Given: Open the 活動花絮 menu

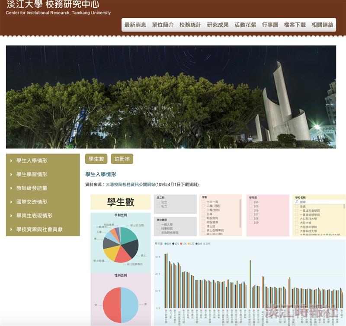Looking at the screenshot, I should pyautogui.click(x=245, y=25).
